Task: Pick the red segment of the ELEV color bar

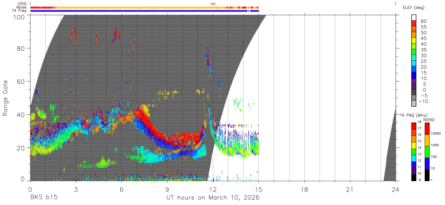Action: pyautogui.click(x=414, y=24)
